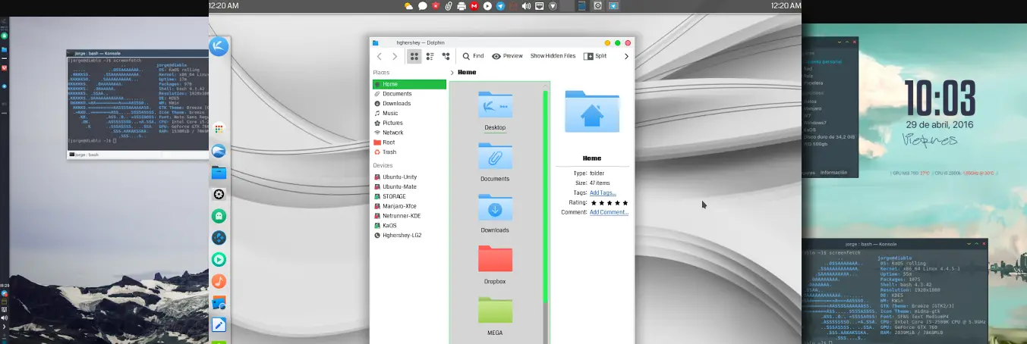This screenshot has height=344, width=1027.
Task: Open the settings gear dock icon
Action: click(x=219, y=195)
